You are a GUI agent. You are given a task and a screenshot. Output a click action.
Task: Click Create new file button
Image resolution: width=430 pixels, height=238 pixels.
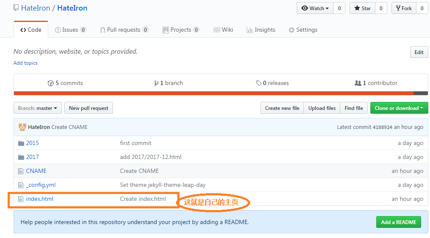point(282,108)
